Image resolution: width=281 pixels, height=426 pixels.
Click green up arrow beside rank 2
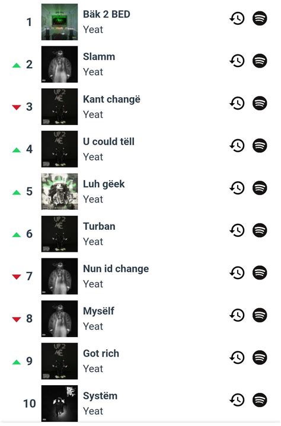[17, 65]
